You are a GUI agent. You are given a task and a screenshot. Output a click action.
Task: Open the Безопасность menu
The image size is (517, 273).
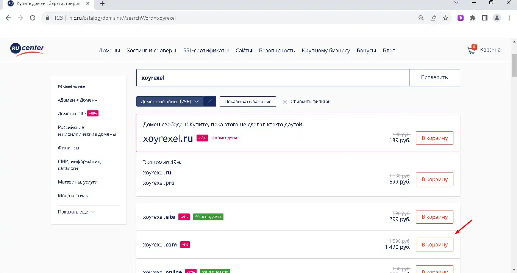pyautogui.click(x=277, y=50)
